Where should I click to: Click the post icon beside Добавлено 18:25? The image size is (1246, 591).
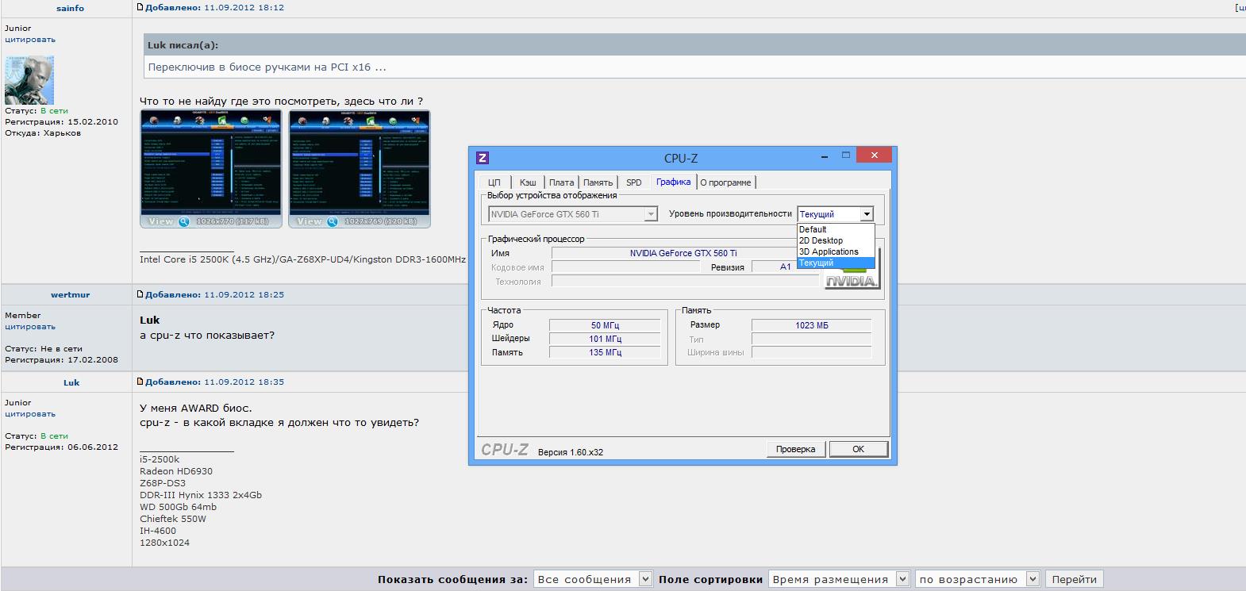pos(140,294)
